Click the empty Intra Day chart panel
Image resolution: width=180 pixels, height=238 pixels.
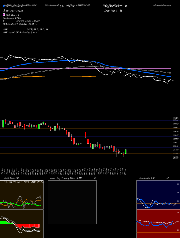tap(72, 202)
